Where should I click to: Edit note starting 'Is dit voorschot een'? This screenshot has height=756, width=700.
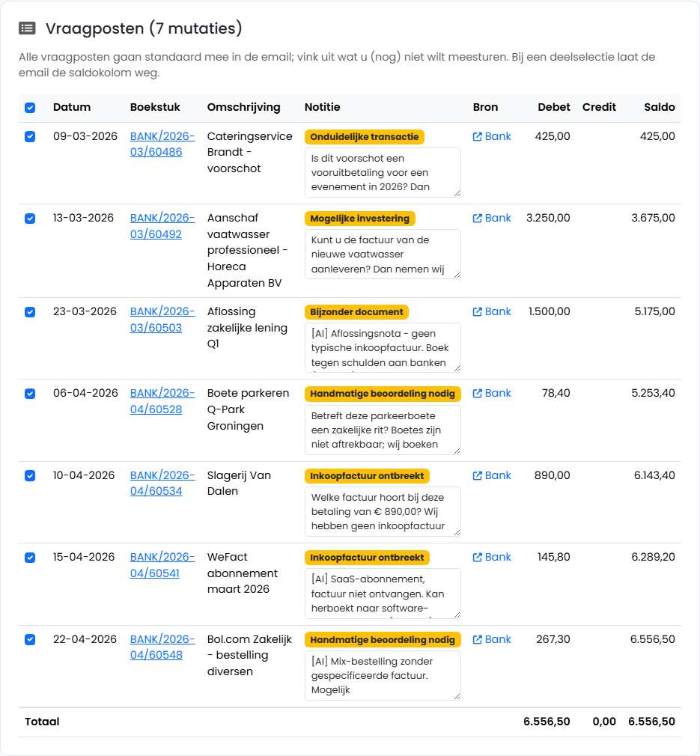pos(383,173)
